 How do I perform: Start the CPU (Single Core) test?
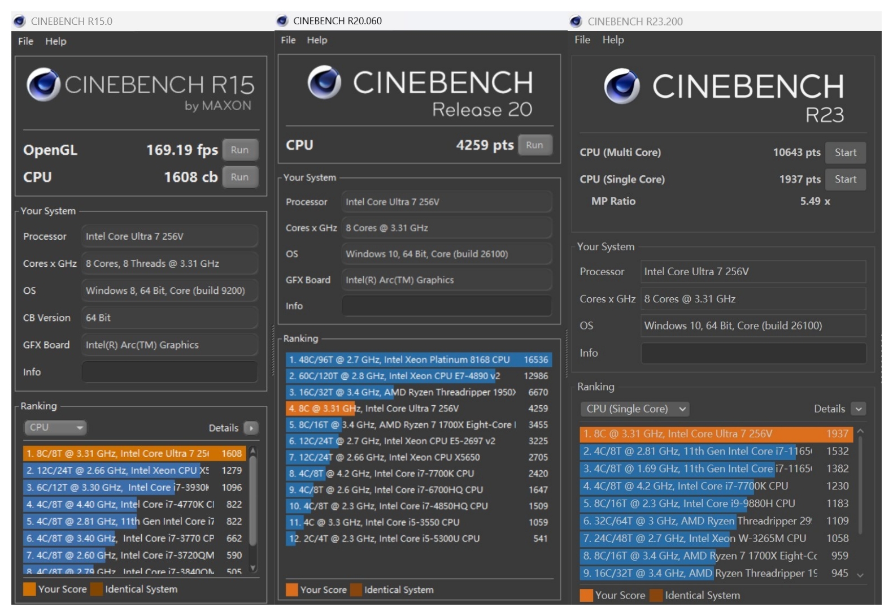(845, 180)
